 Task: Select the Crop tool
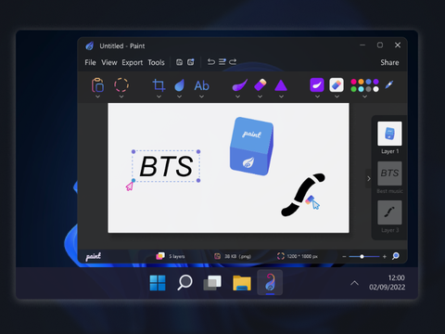[x=159, y=85]
